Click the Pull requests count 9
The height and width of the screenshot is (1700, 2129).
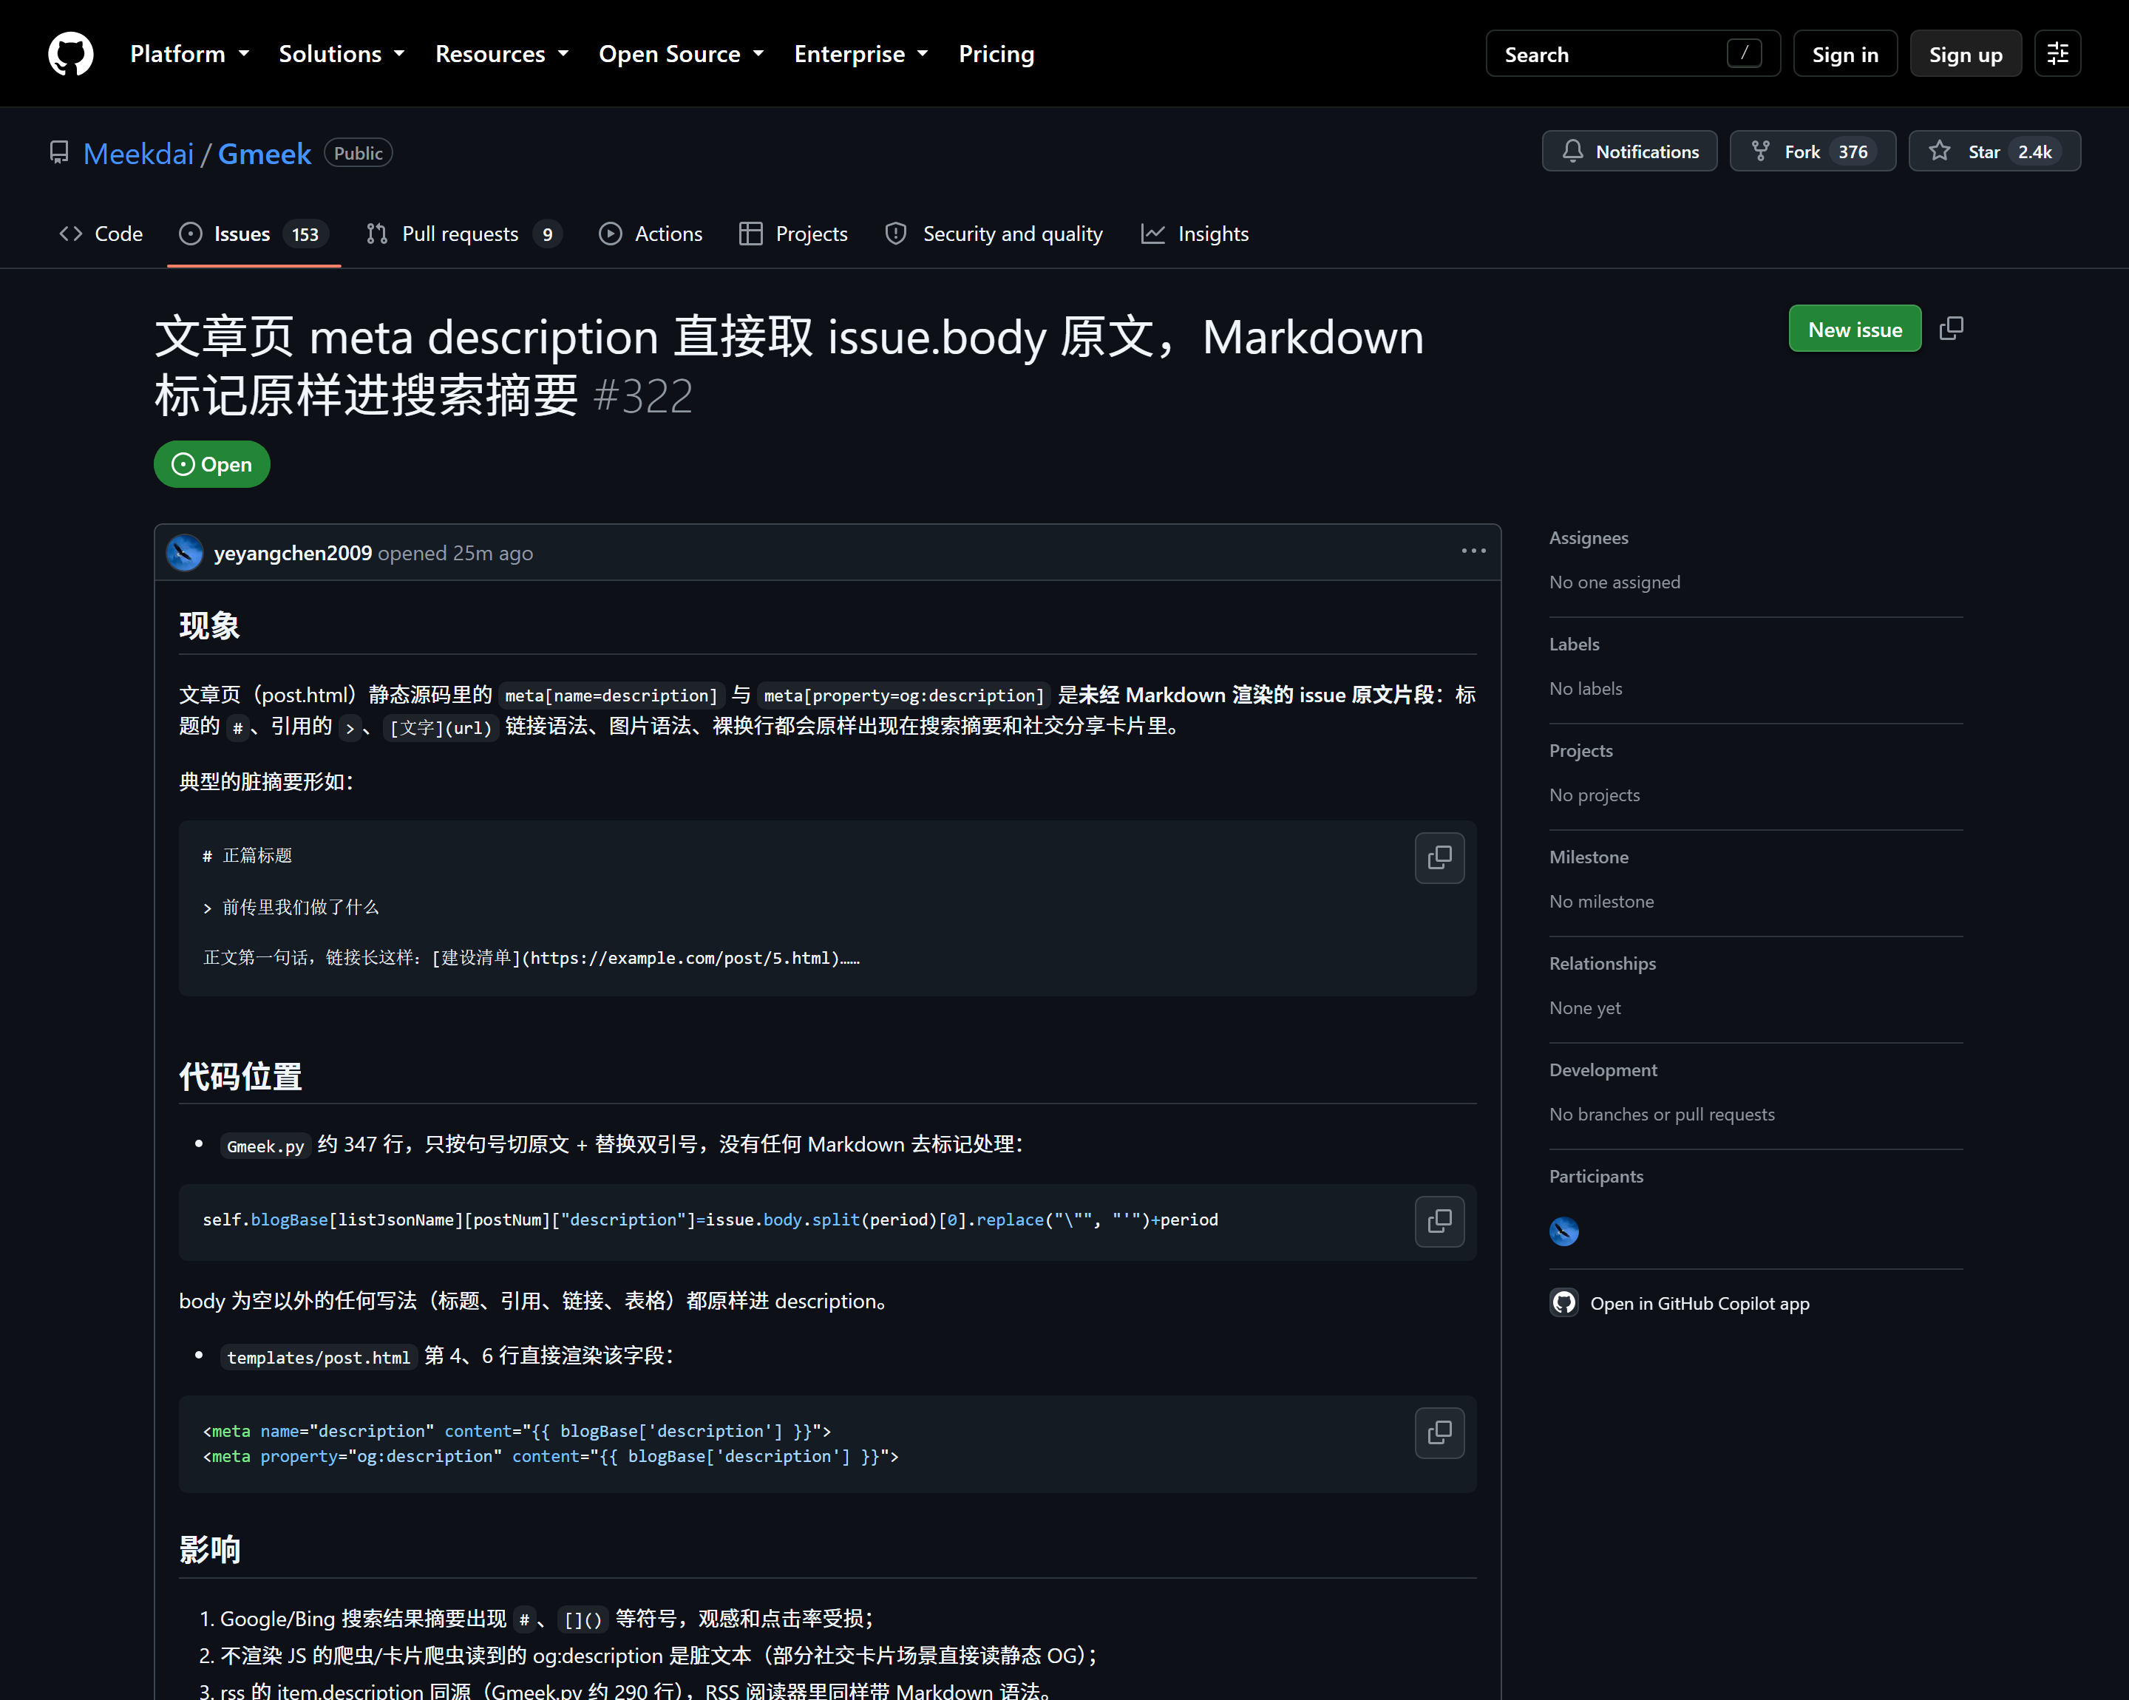pos(548,234)
